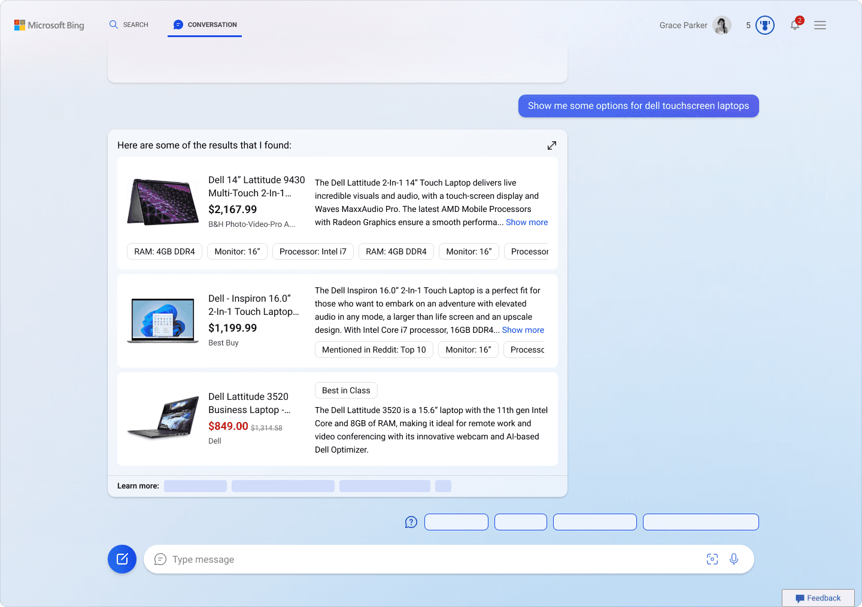The height and width of the screenshot is (607, 862).
Task: Click the Best in Class badge
Action: [346, 390]
